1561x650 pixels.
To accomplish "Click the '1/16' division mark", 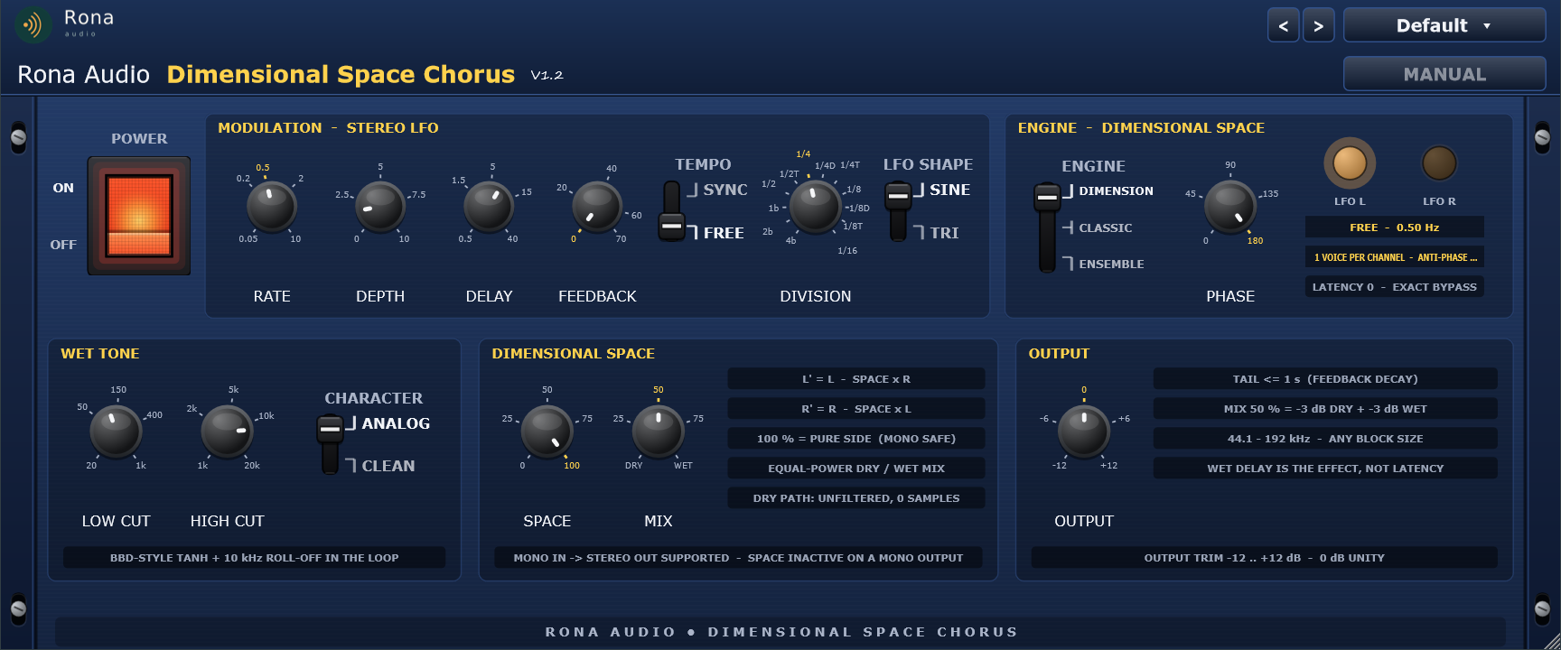I will [x=847, y=251].
